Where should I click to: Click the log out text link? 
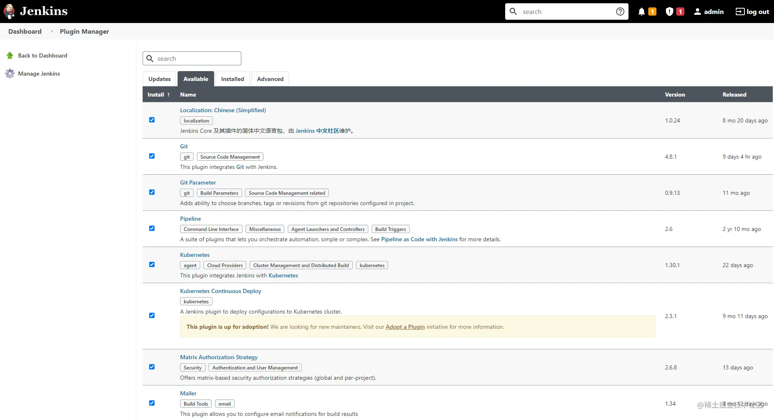coord(758,12)
